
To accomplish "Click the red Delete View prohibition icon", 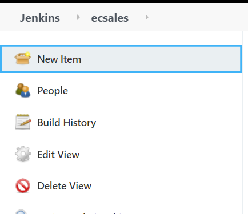I will (x=23, y=185).
